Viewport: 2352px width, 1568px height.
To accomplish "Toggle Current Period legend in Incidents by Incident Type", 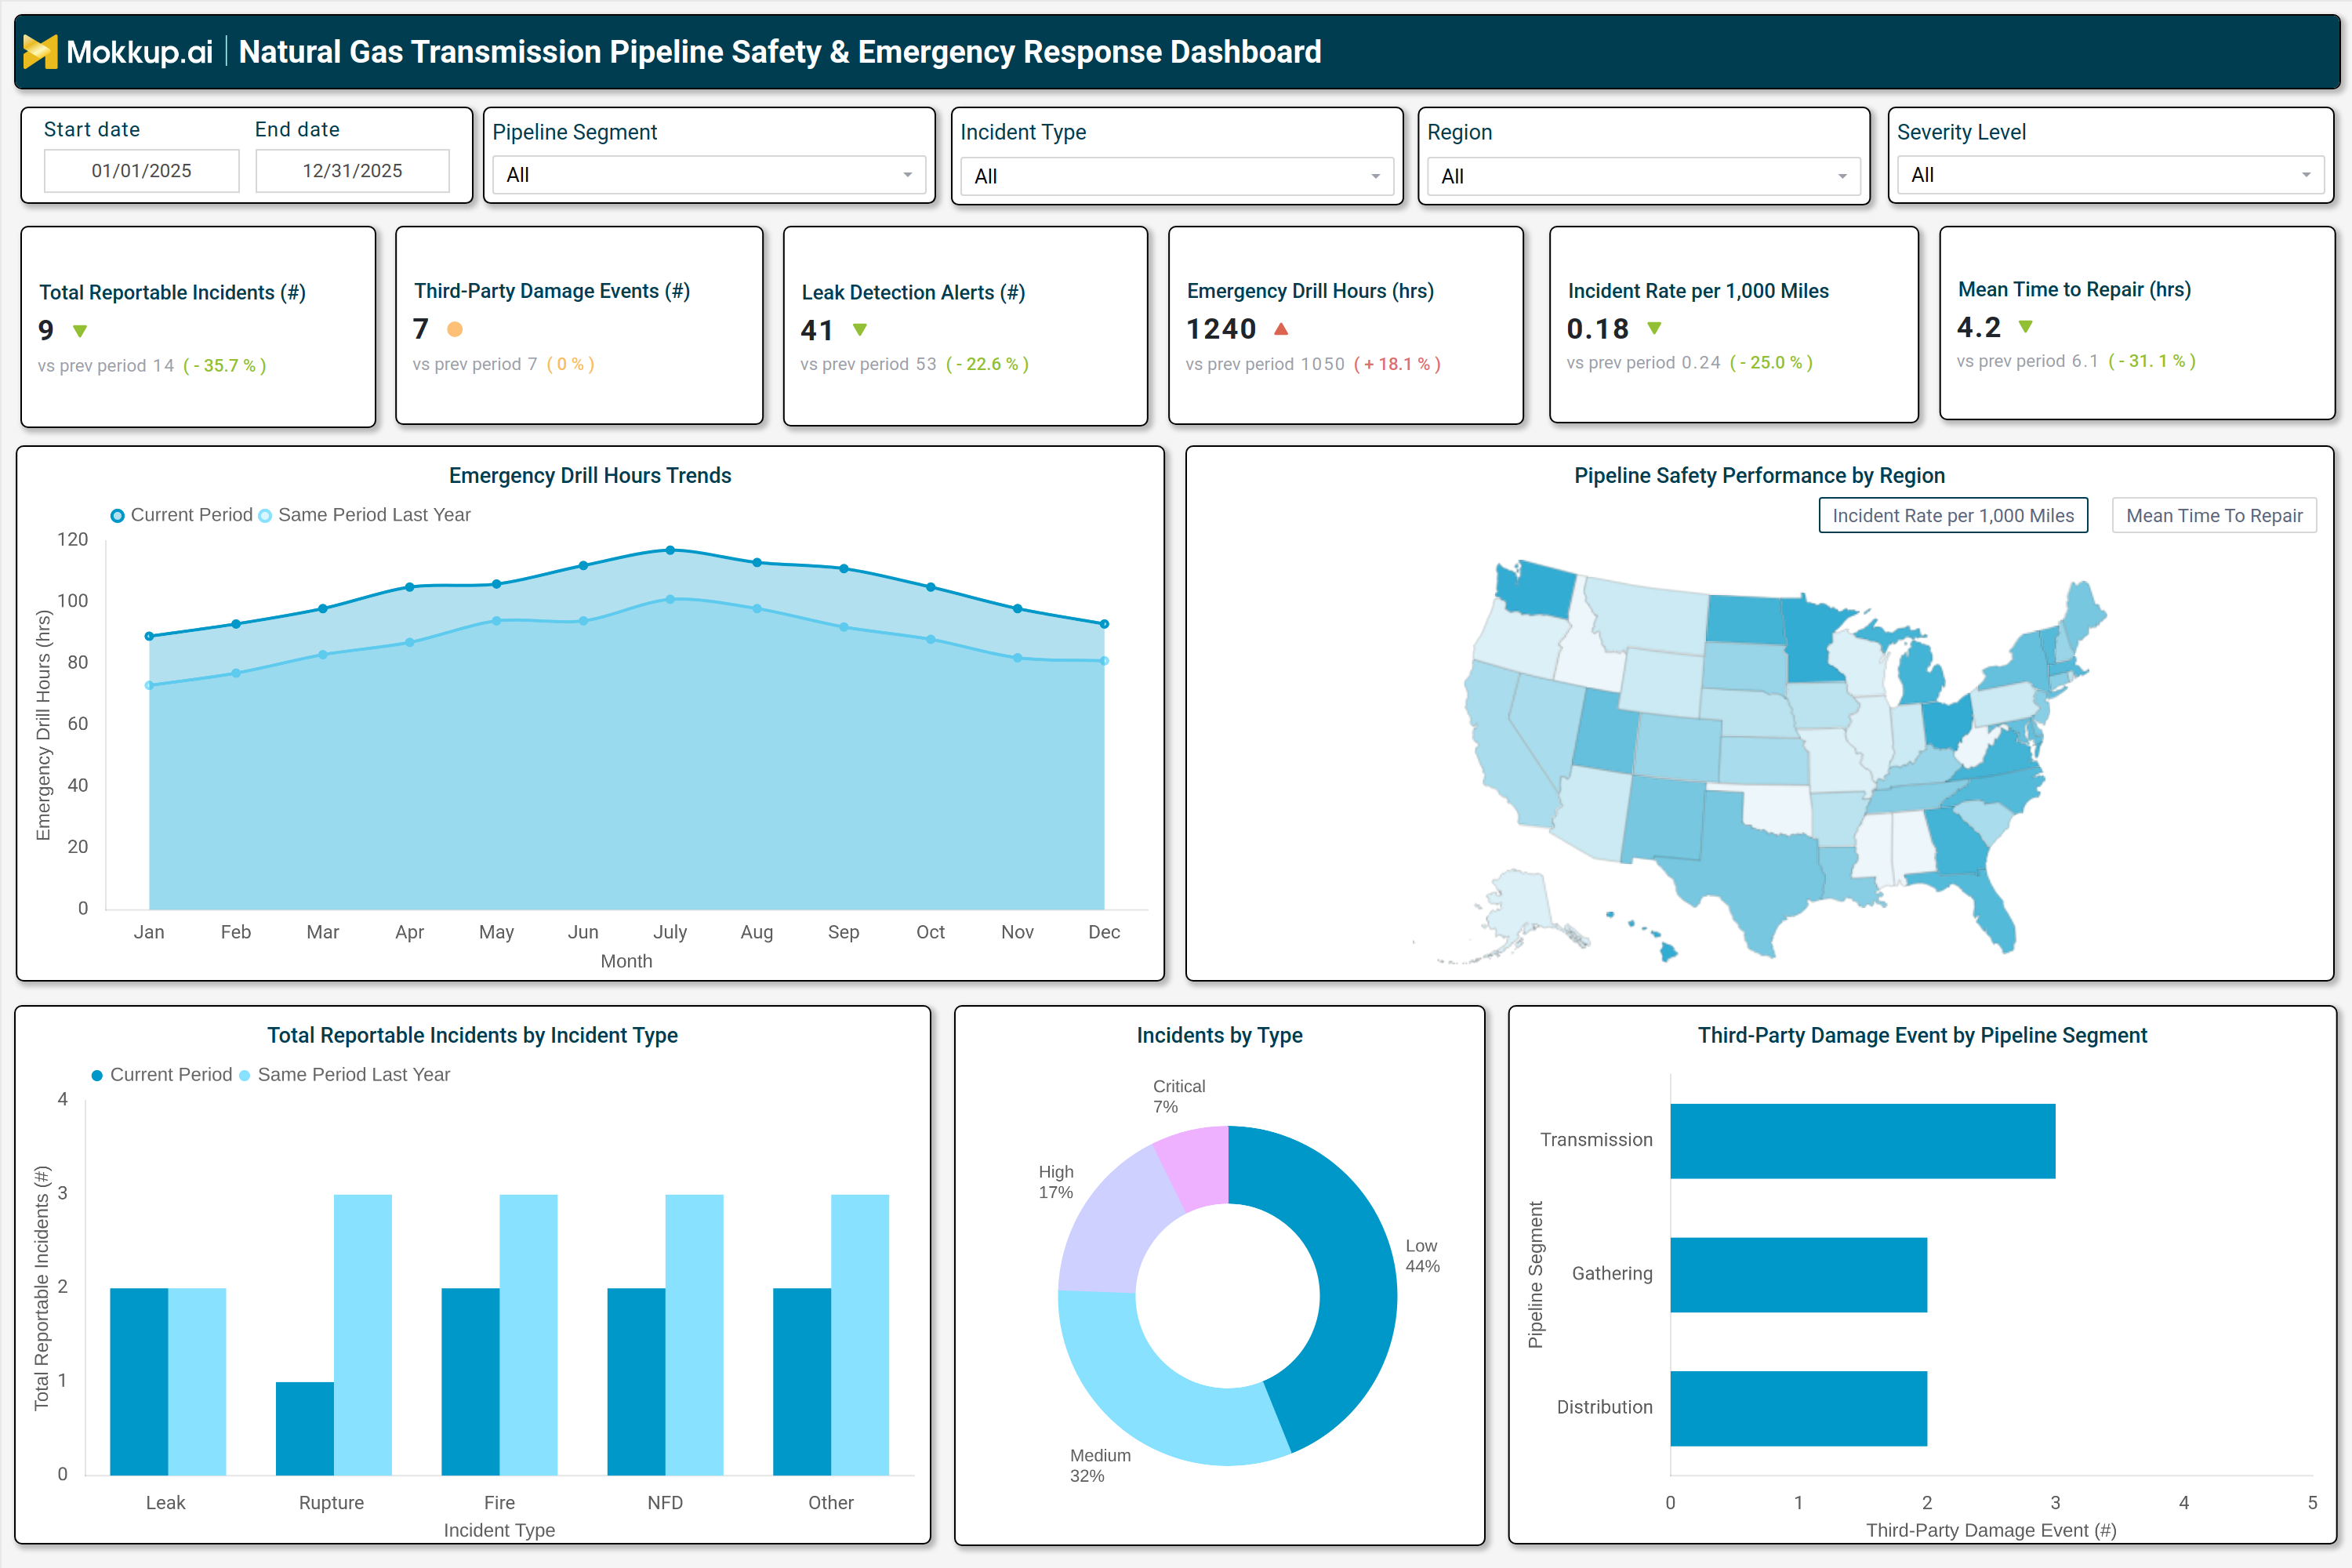I will (161, 1075).
